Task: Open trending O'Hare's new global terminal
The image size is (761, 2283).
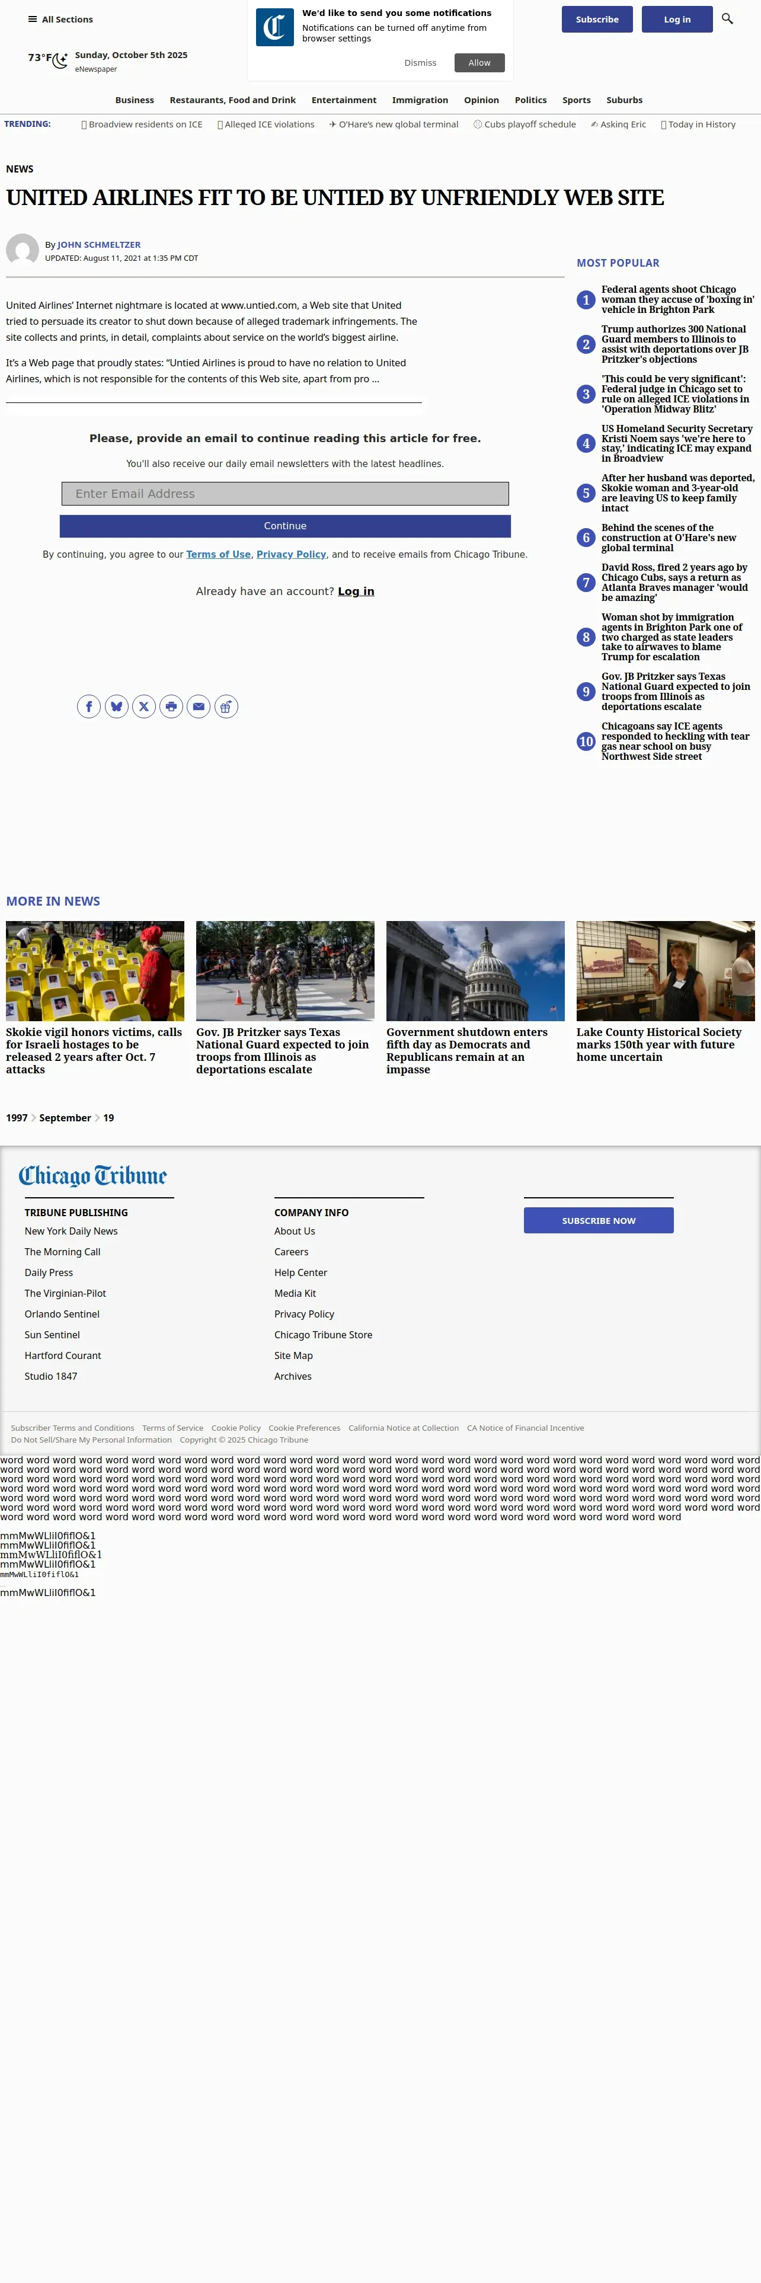Action: click(x=394, y=125)
